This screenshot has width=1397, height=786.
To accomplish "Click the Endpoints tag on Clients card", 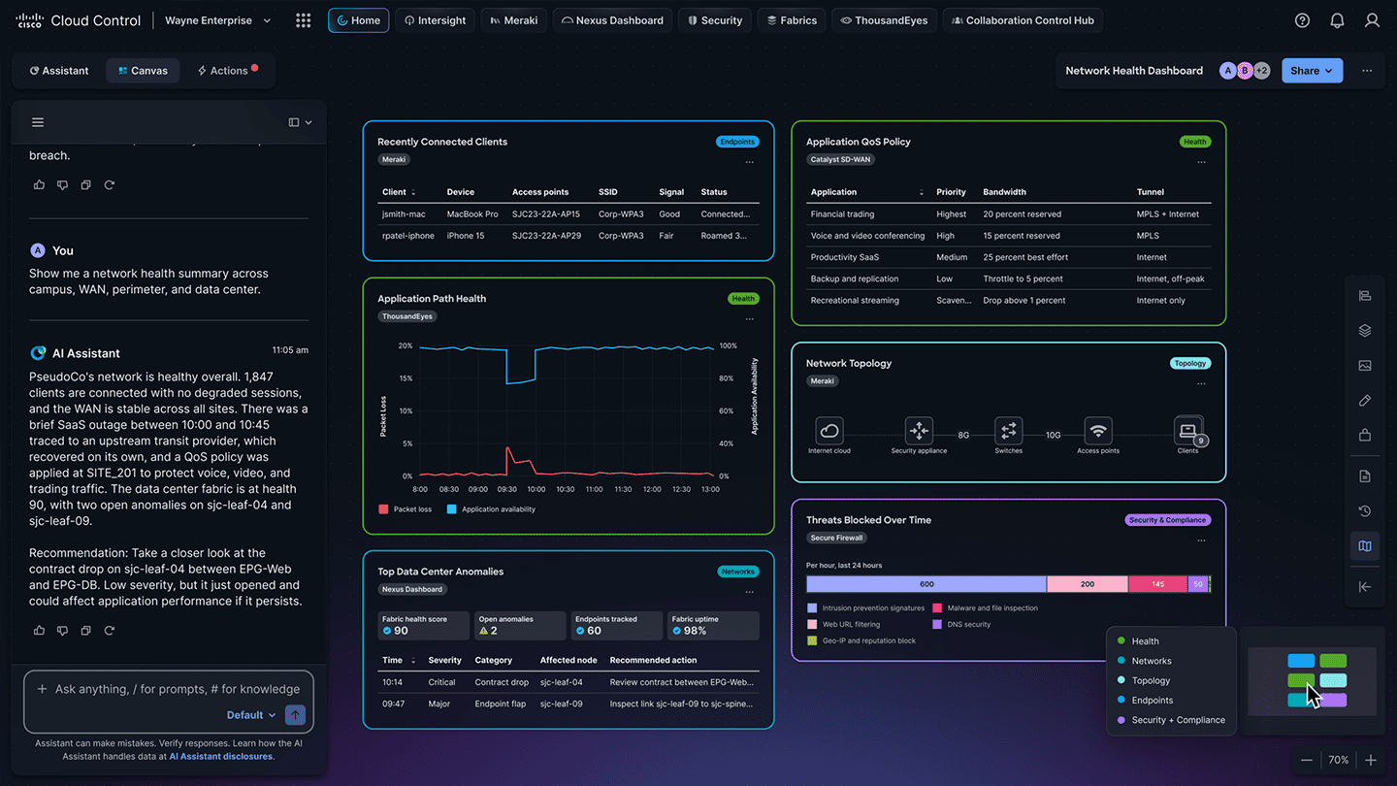I will click(737, 142).
